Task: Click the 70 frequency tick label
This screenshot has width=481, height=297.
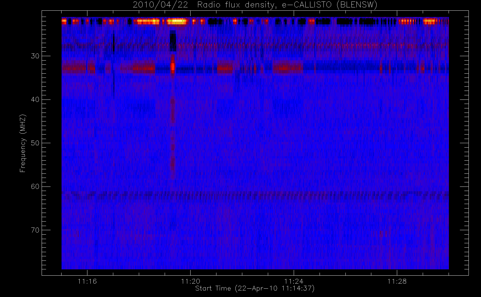Action: pos(35,230)
